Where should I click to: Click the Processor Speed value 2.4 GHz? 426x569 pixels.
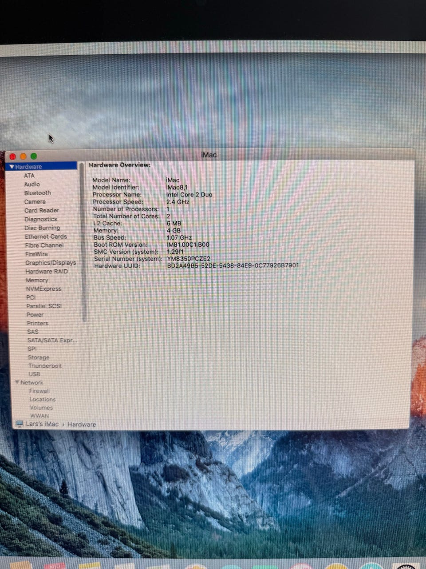[178, 202]
